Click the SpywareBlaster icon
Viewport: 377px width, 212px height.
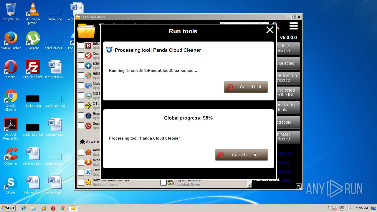[x=171, y=182]
